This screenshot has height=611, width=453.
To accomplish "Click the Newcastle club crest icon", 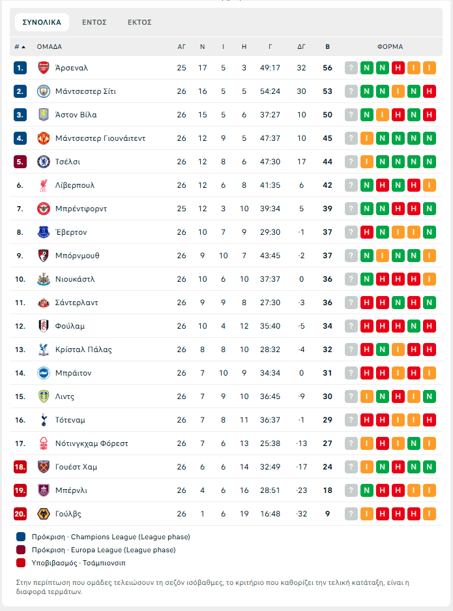I will coord(44,279).
